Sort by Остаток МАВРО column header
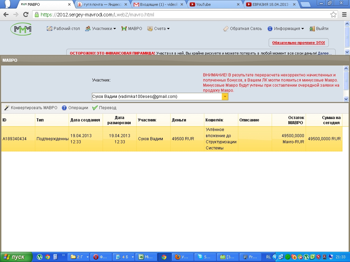This screenshot has height=262, width=350. 289,120
